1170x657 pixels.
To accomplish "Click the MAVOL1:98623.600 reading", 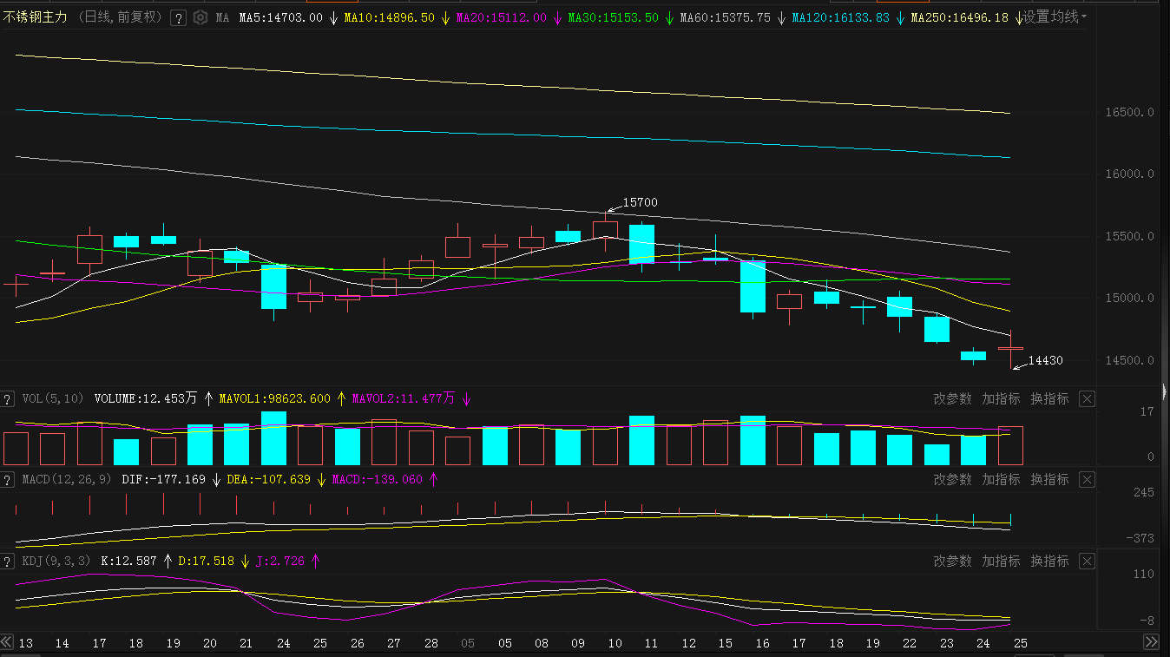I will coord(275,399).
